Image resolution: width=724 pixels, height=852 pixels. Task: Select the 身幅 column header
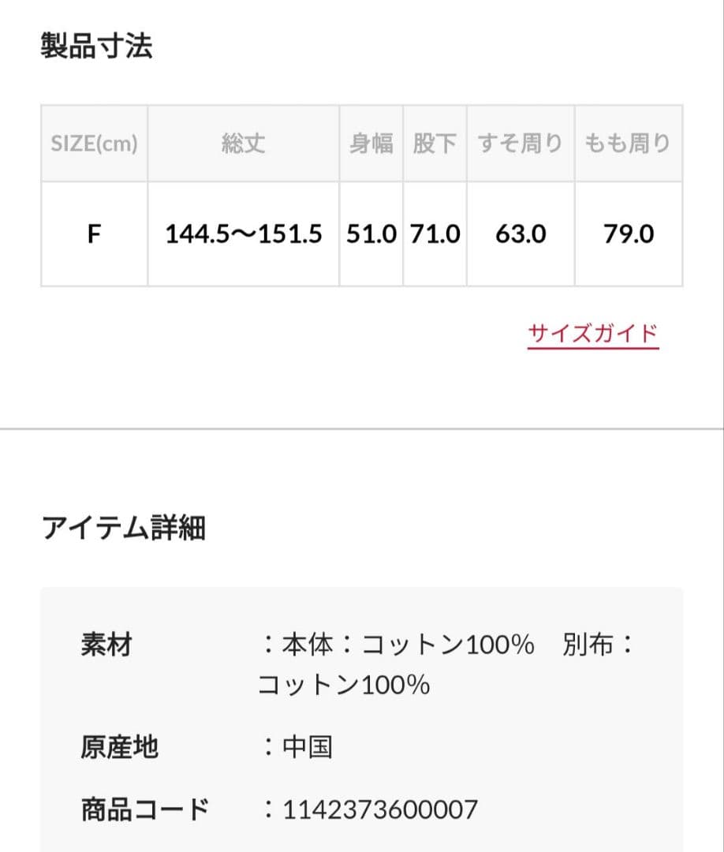[371, 144]
